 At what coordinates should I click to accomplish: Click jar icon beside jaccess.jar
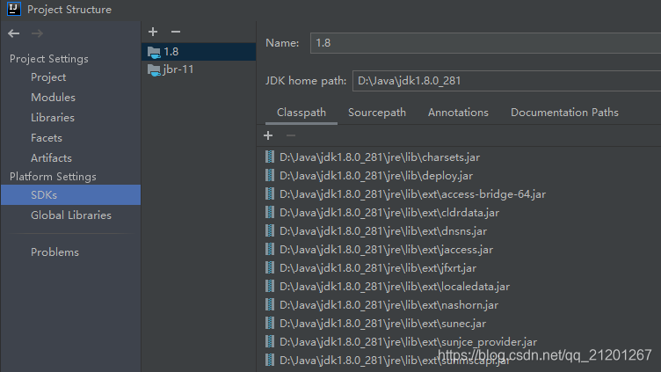[270, 249]
